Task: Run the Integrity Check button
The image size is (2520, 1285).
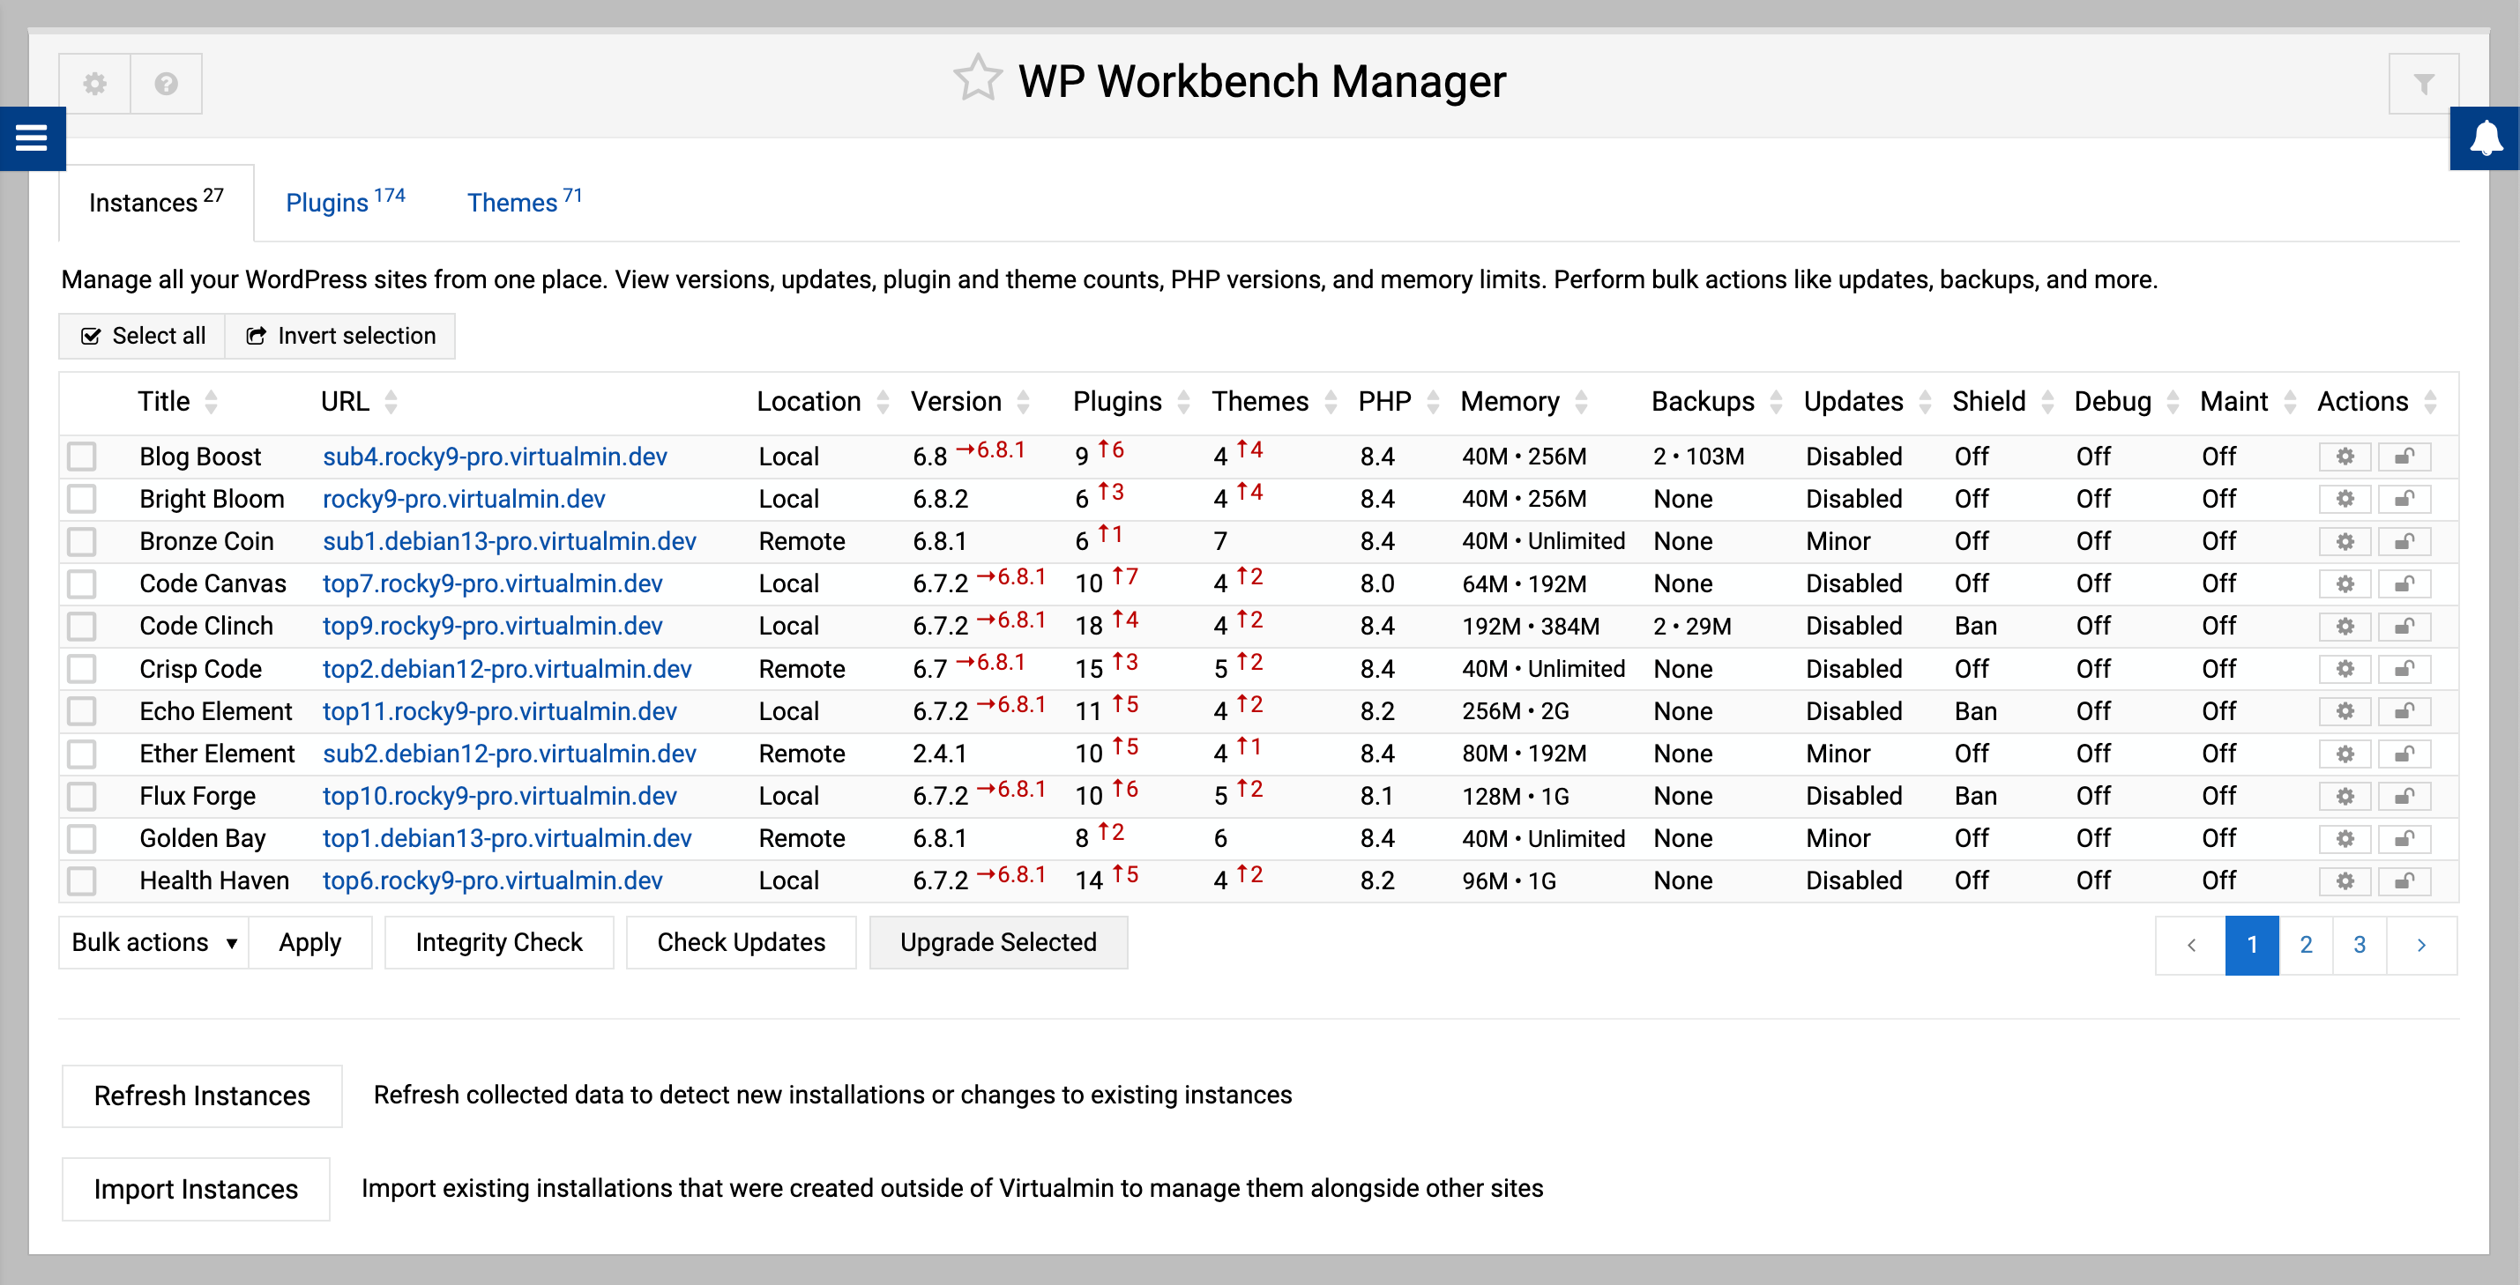Action: [x=499, y=942]
